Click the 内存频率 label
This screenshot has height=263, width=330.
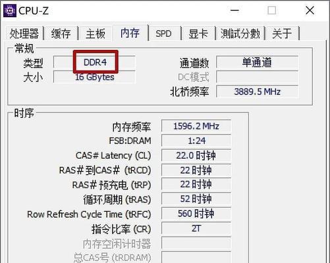click(x=132, y=127)
